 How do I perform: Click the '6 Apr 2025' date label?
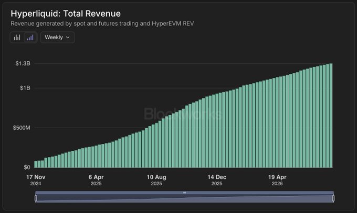point(96,180)
